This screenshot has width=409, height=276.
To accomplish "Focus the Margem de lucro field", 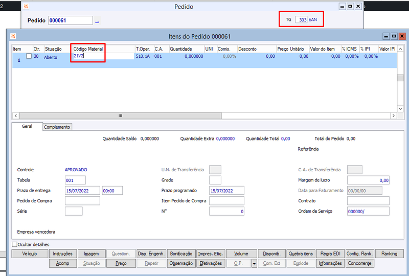I will pyautogui.click(x=368, y=180).
